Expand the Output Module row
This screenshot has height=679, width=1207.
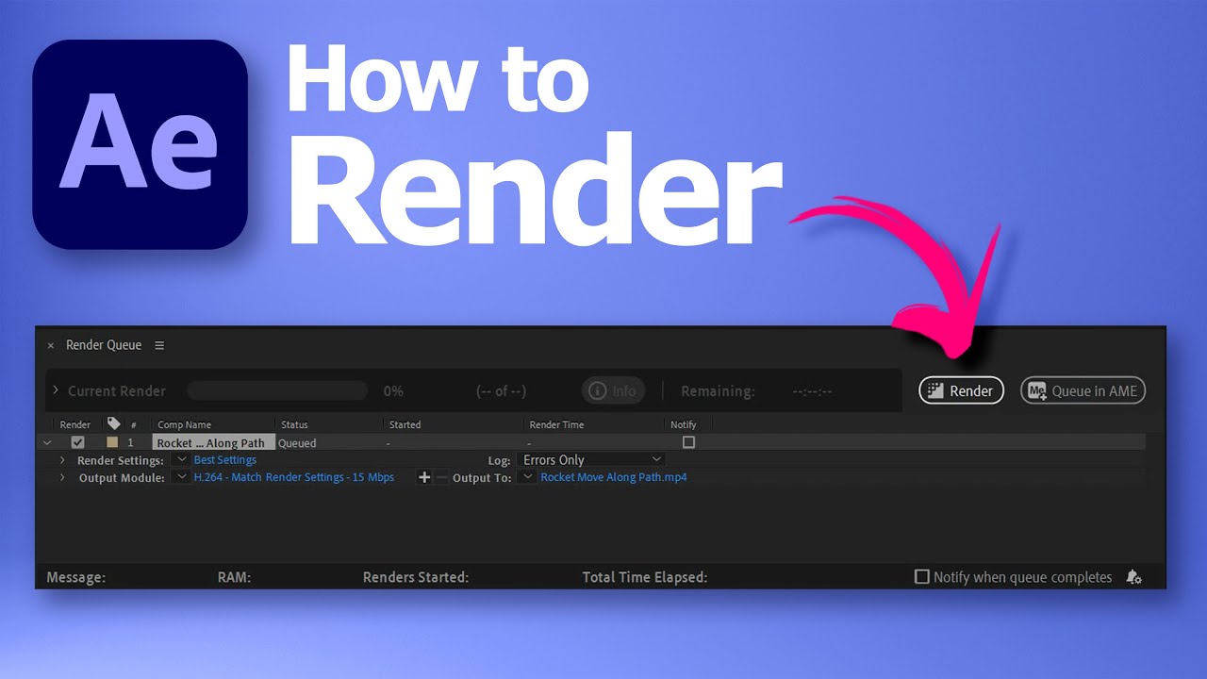click(x=62, y=478)
